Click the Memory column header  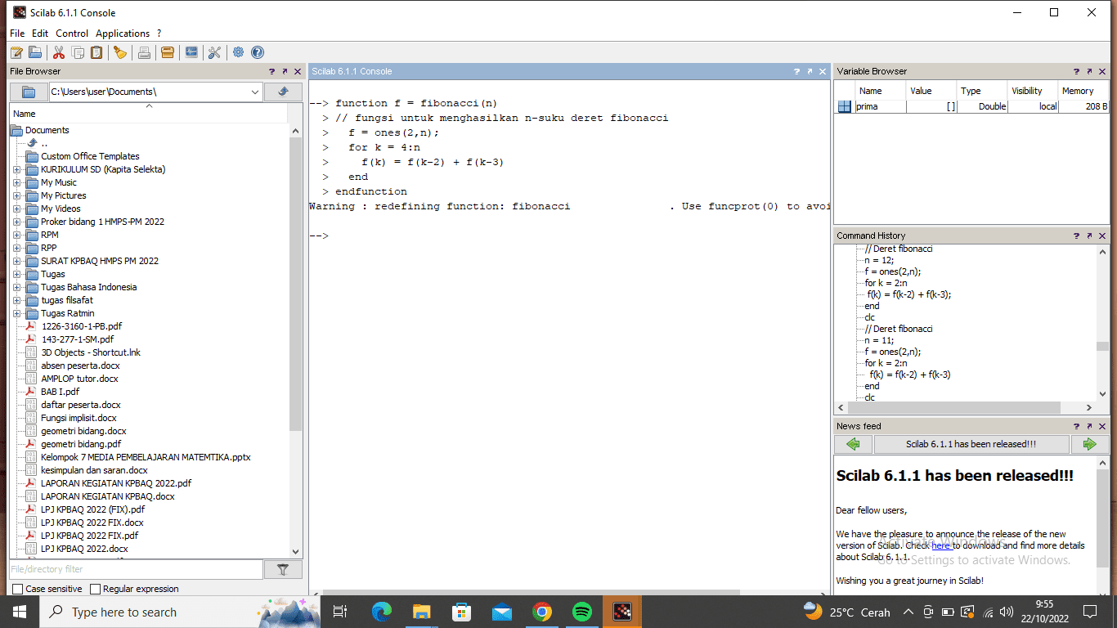pos(1083,91)
